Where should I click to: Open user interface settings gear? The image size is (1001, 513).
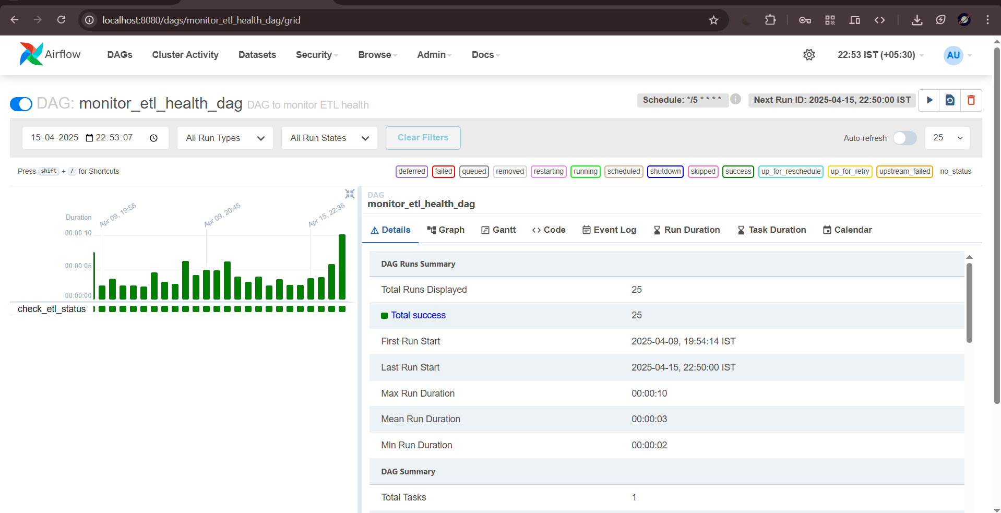click(x=809, y=54)
